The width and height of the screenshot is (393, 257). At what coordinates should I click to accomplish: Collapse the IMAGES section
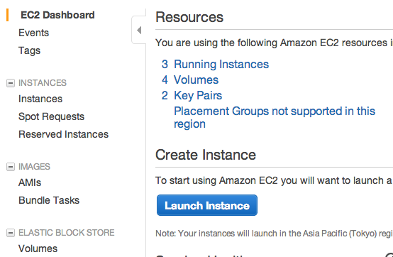(10, 167)
